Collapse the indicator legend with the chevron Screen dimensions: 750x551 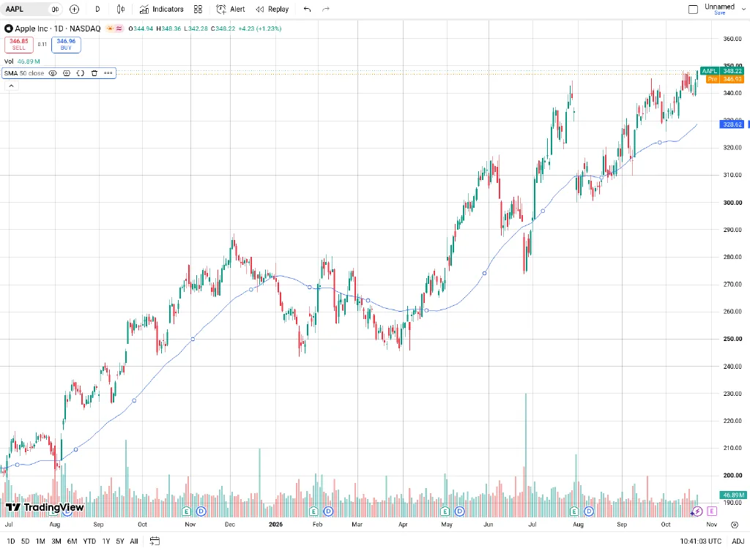[11, 86]
